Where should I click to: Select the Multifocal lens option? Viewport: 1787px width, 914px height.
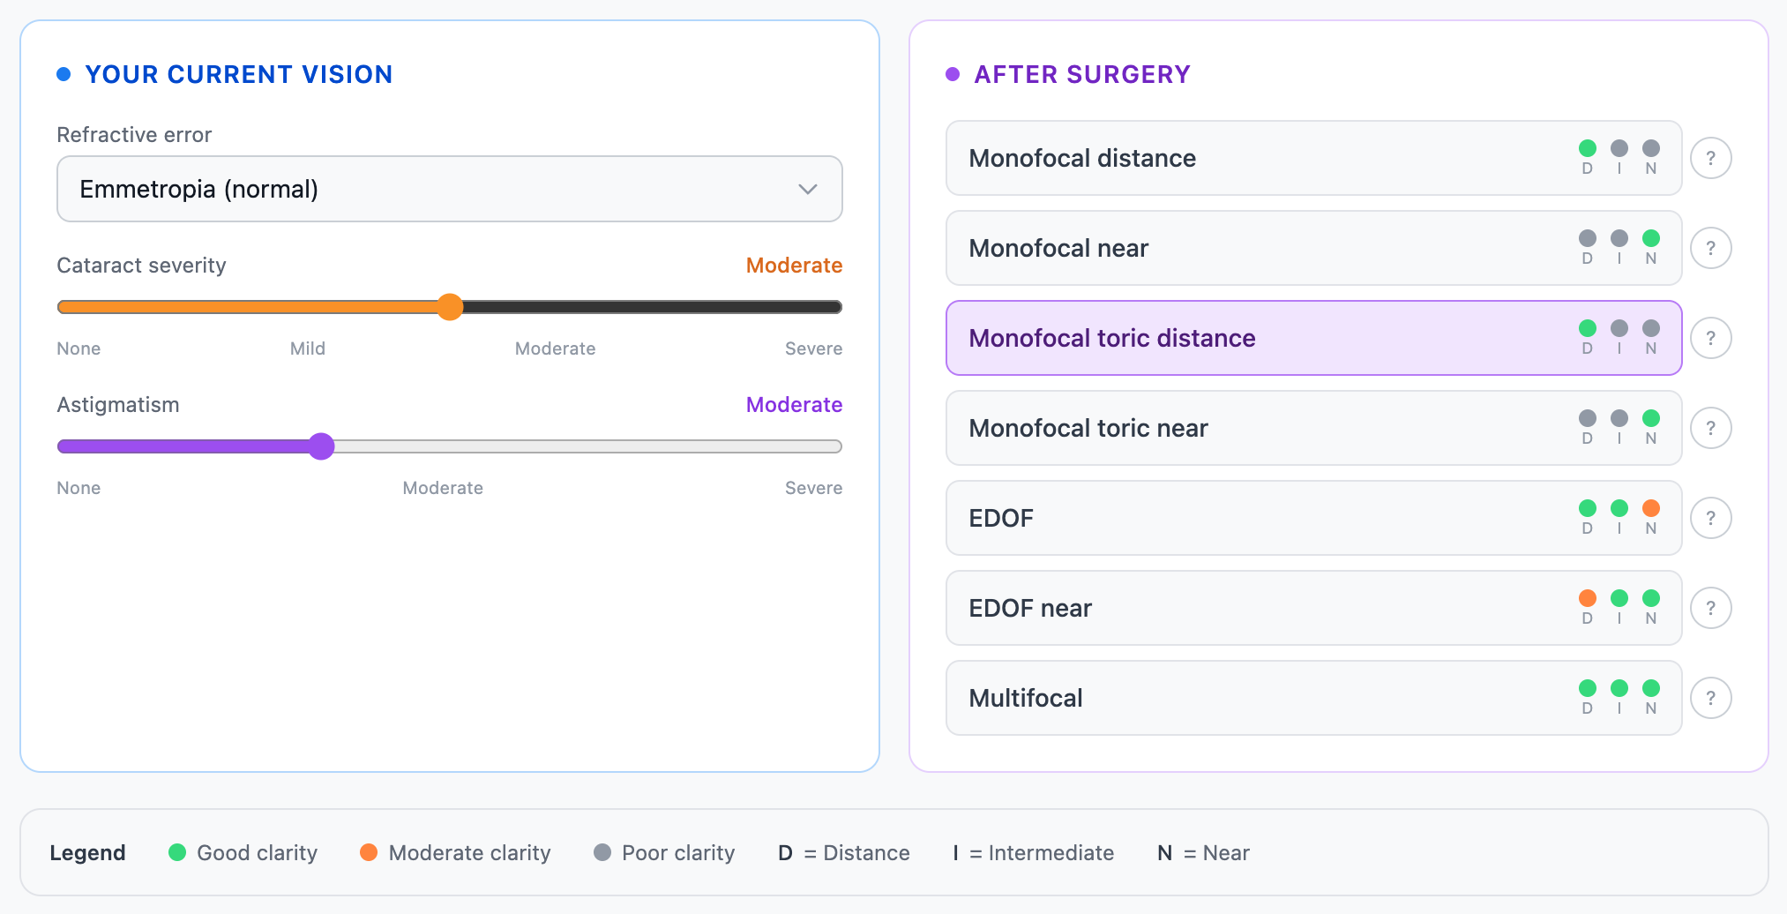point(1313,698)
